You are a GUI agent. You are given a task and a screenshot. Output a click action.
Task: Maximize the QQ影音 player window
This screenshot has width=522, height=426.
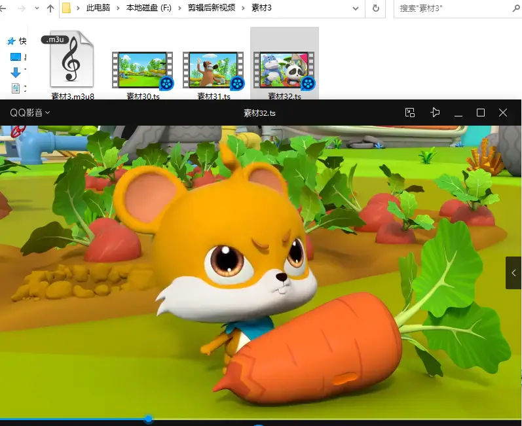coord(481,113)
